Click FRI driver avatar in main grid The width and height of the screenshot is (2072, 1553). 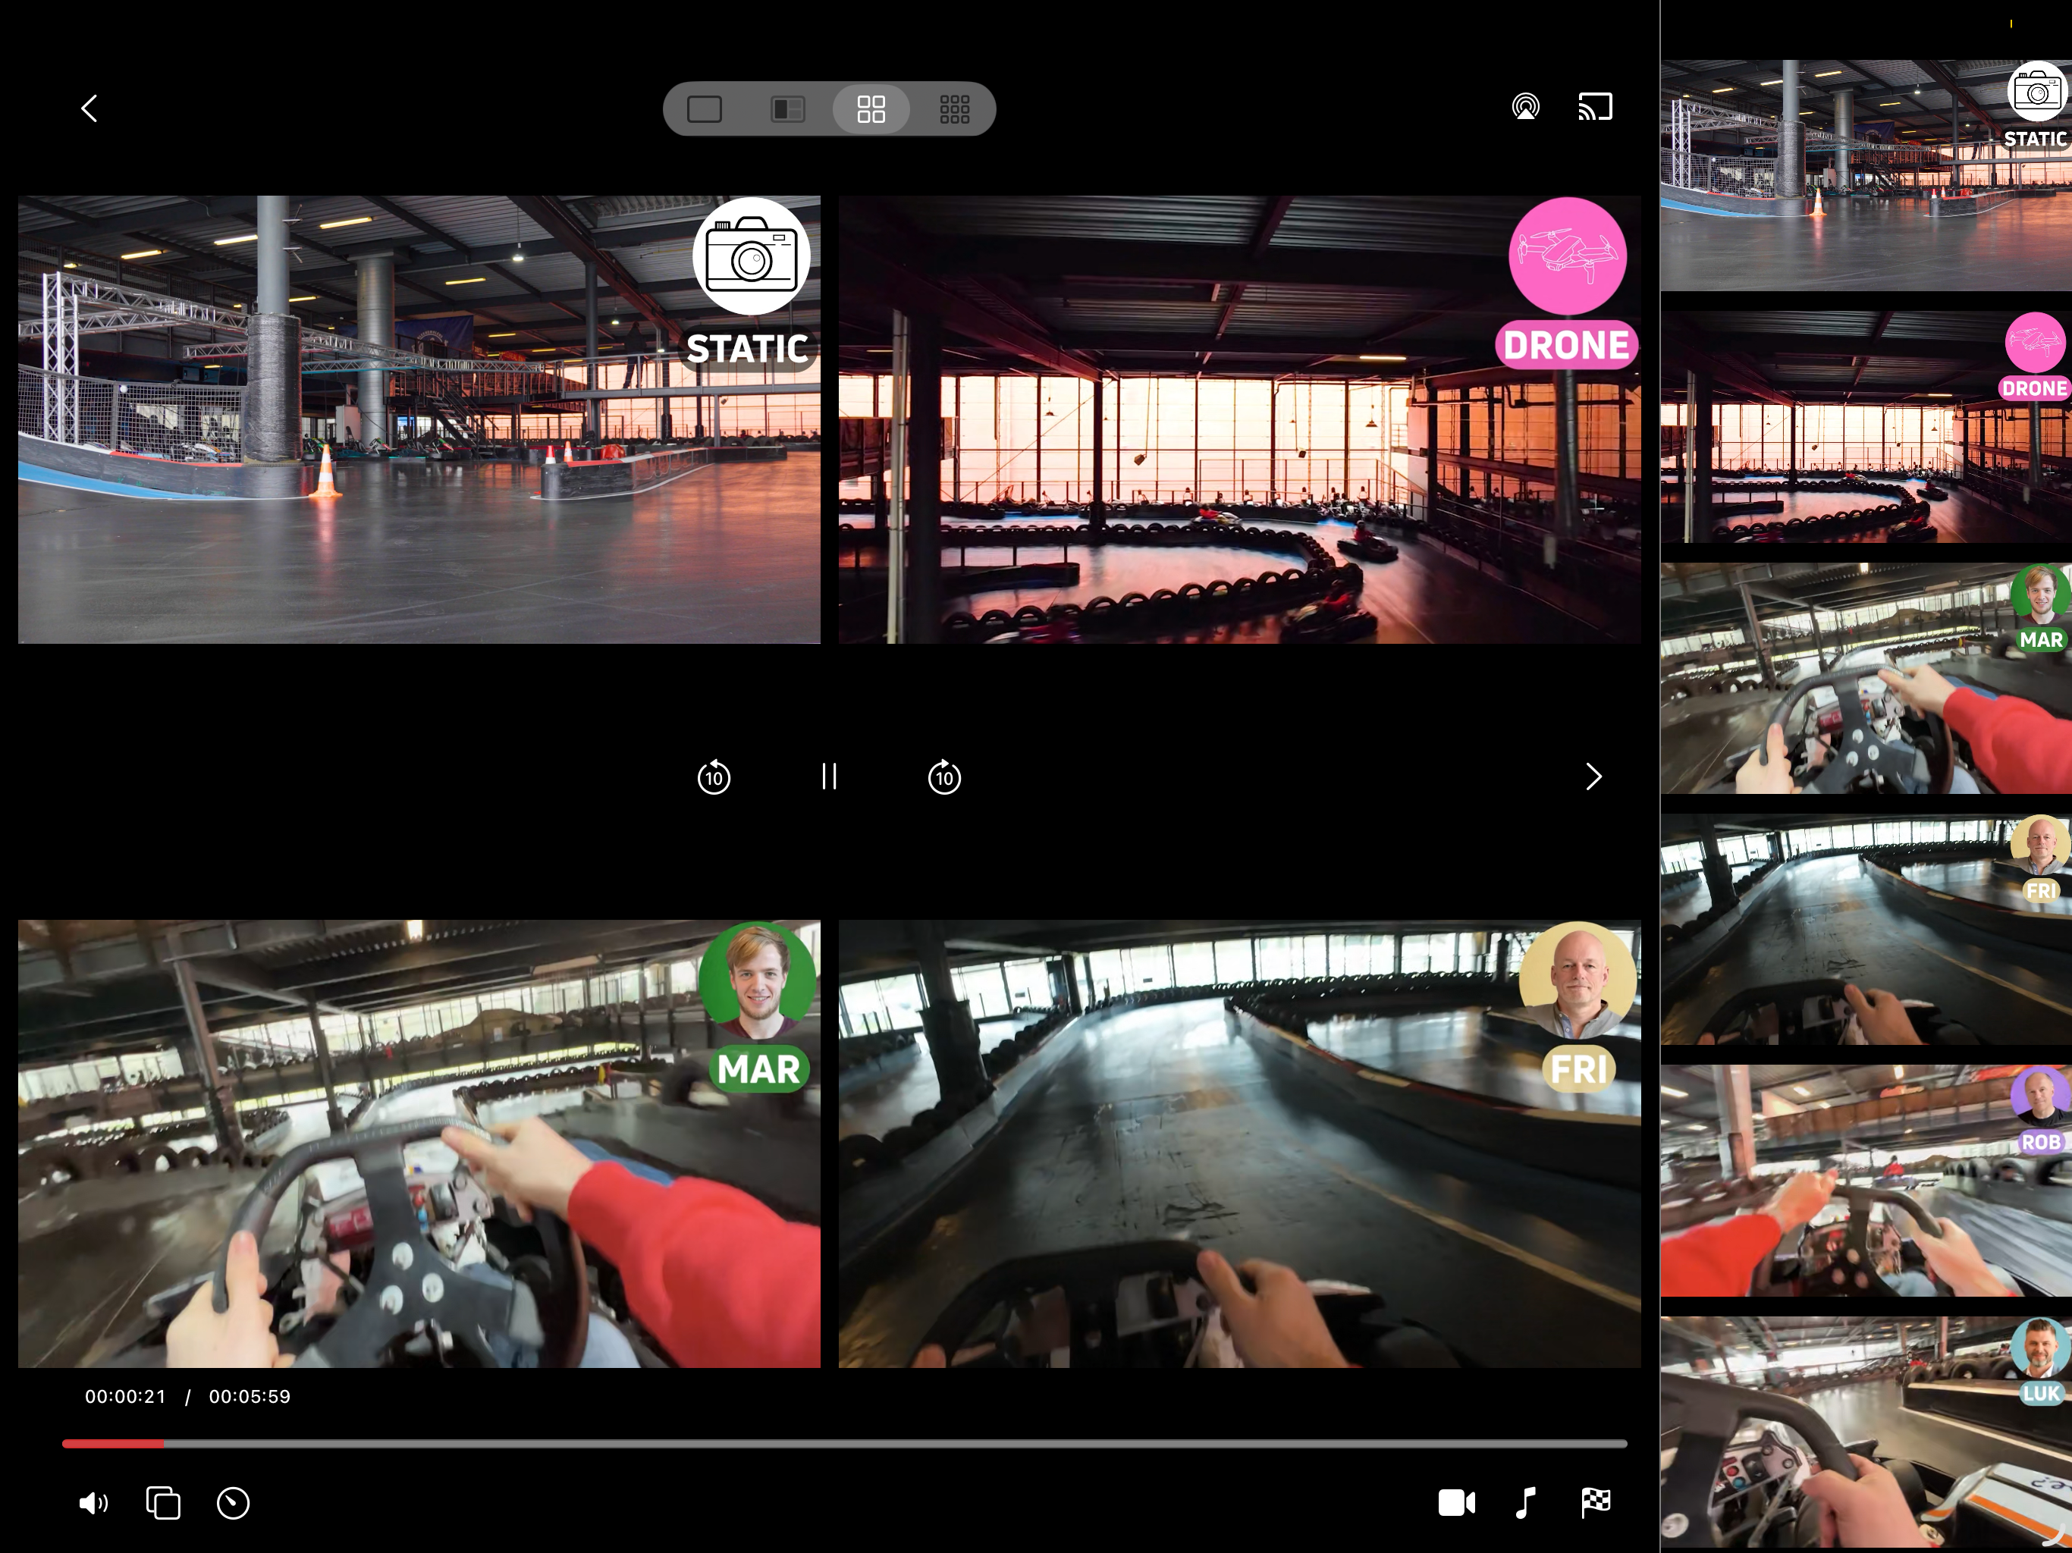(x=1578, y=980)
